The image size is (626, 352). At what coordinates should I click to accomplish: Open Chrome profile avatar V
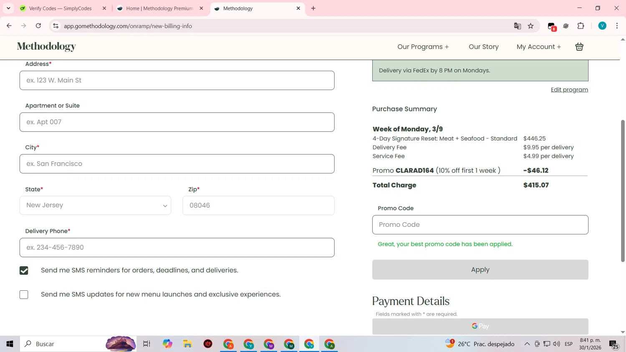coord(602,26)
